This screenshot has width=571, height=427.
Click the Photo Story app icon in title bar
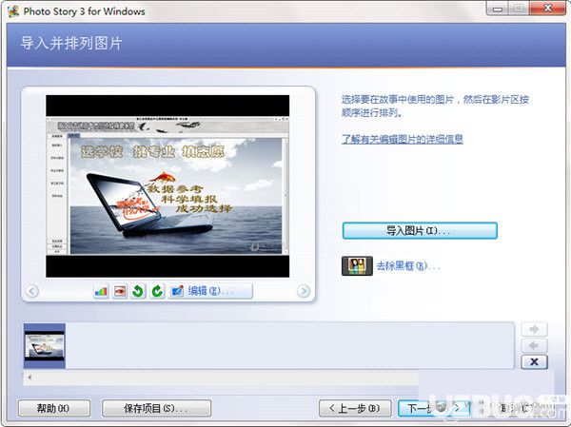13,11
